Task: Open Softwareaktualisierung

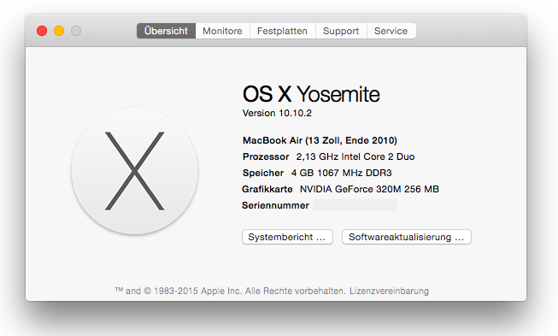Action: pyautogui.click(x=407, y=237)
